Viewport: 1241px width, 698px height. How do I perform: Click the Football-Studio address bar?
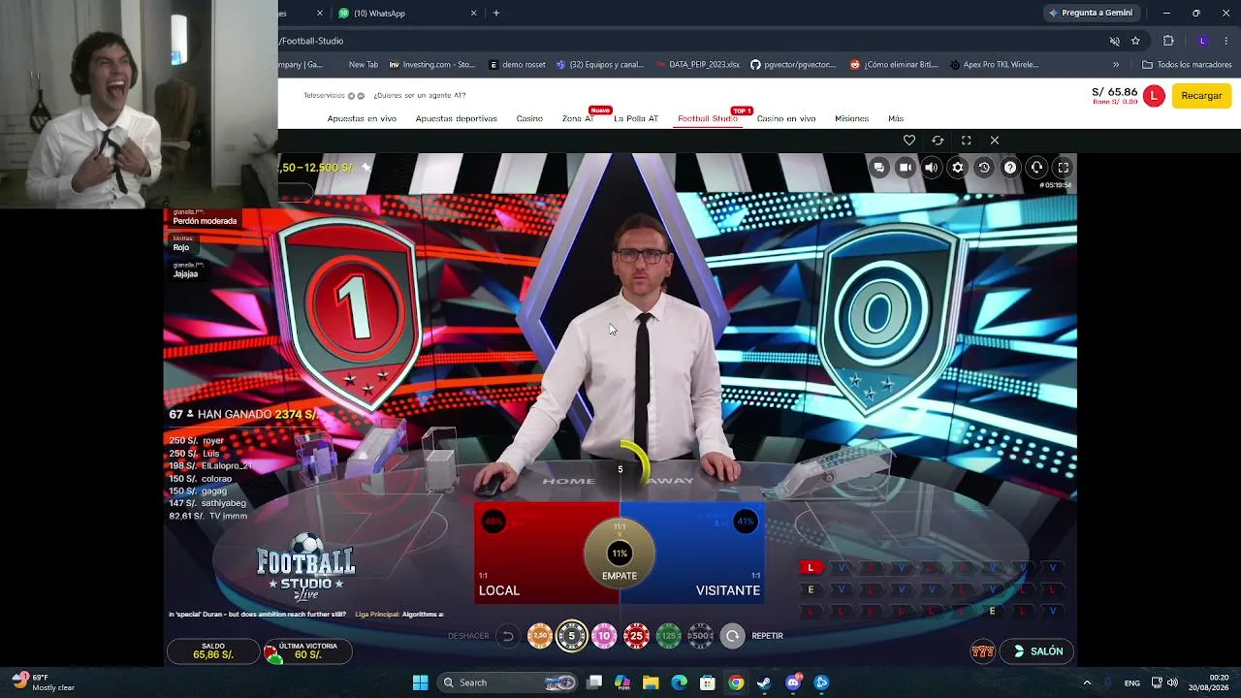coord(688,41)
